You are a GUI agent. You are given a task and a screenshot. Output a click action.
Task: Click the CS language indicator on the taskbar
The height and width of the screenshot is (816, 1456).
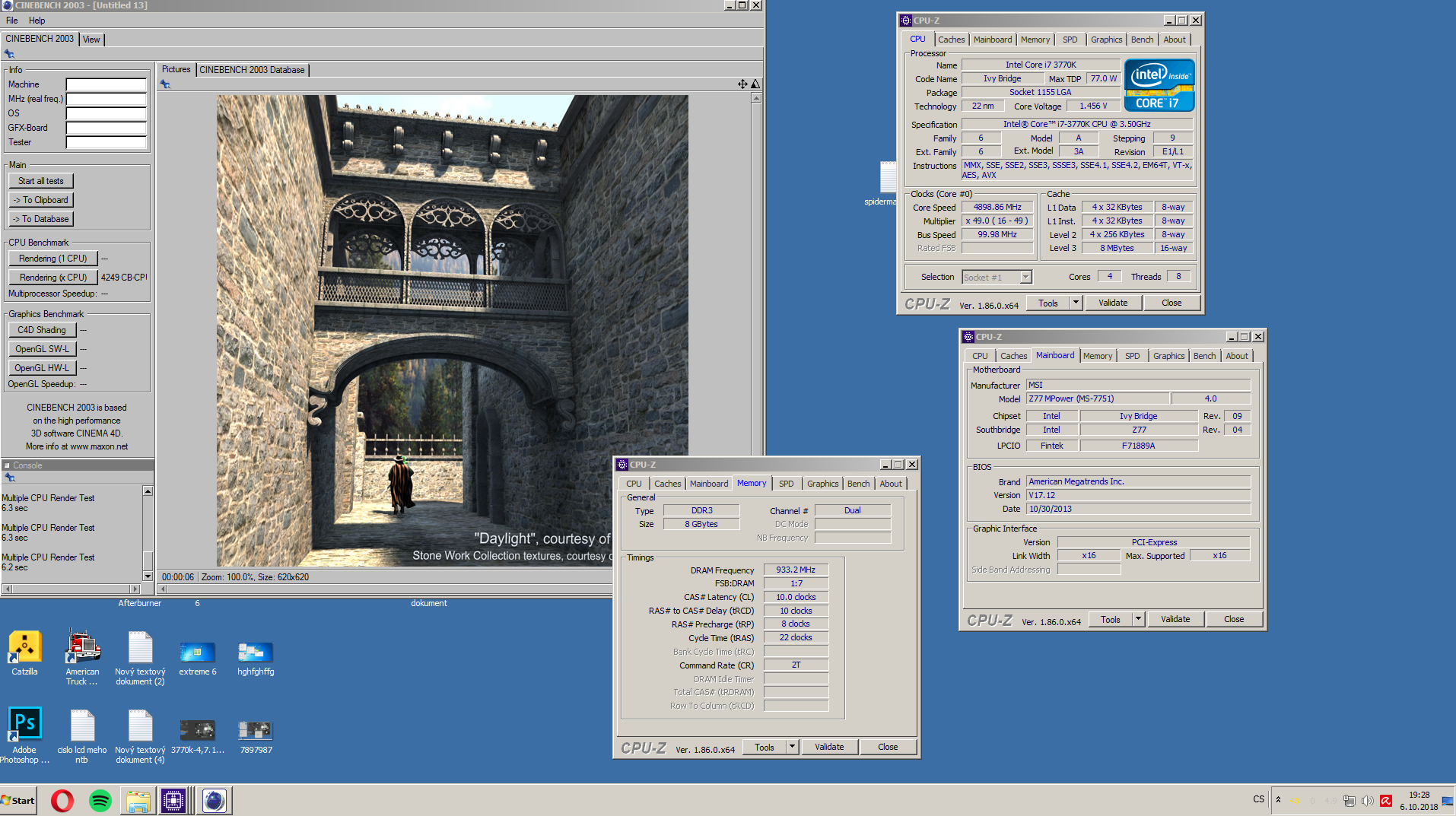1258,799
